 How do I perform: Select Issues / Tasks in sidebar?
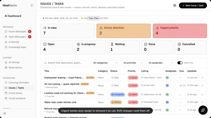point(18,88)
